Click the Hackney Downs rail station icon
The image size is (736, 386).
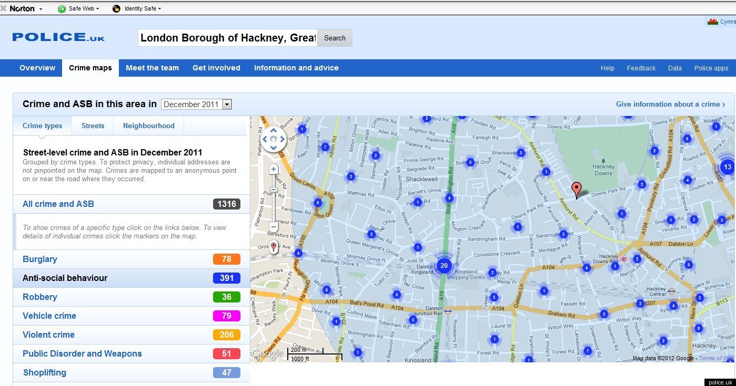tap(623, 259)
